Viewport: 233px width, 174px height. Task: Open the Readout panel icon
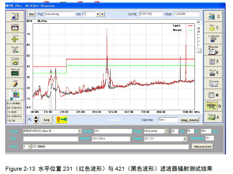pos(15,72)
